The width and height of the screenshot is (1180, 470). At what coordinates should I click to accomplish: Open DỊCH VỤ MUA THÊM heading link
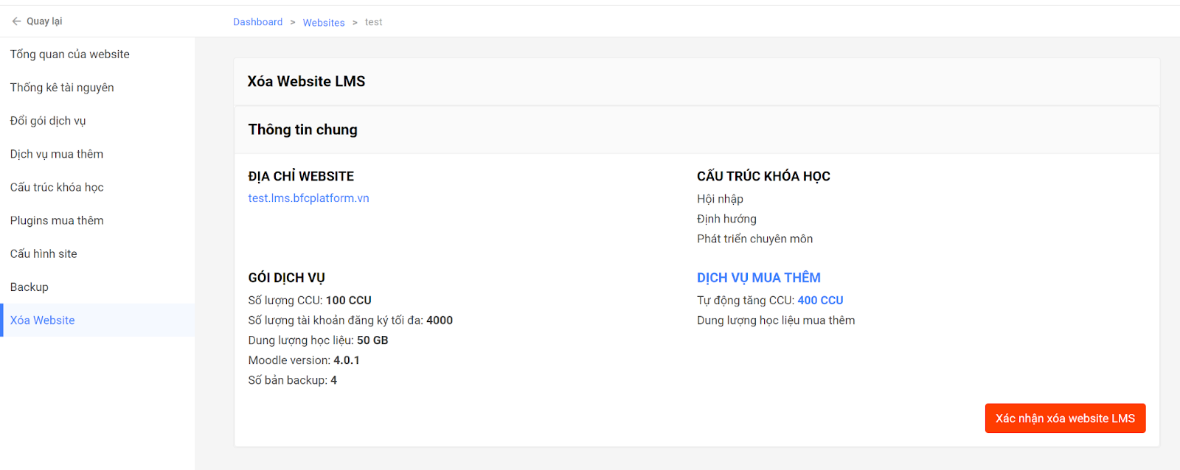point(759,278)
